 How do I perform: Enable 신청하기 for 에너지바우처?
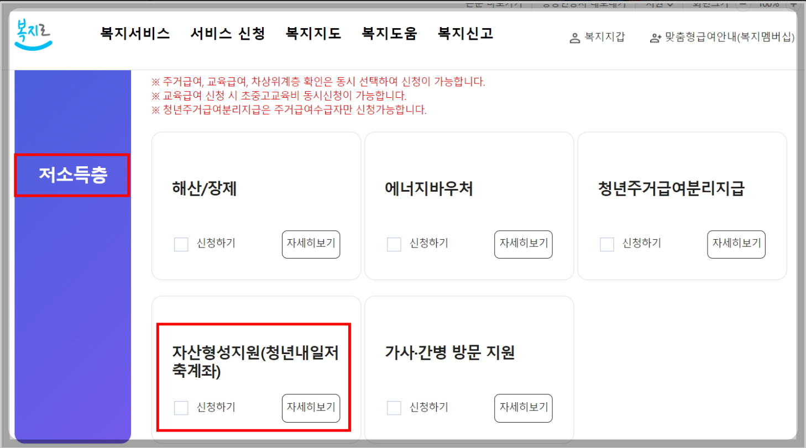pyautogui.click(x=394, y=244)
